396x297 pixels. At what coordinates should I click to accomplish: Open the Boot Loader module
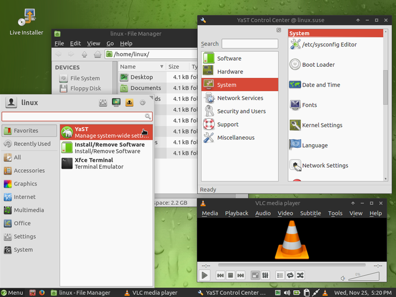click(x=318, y=64)
